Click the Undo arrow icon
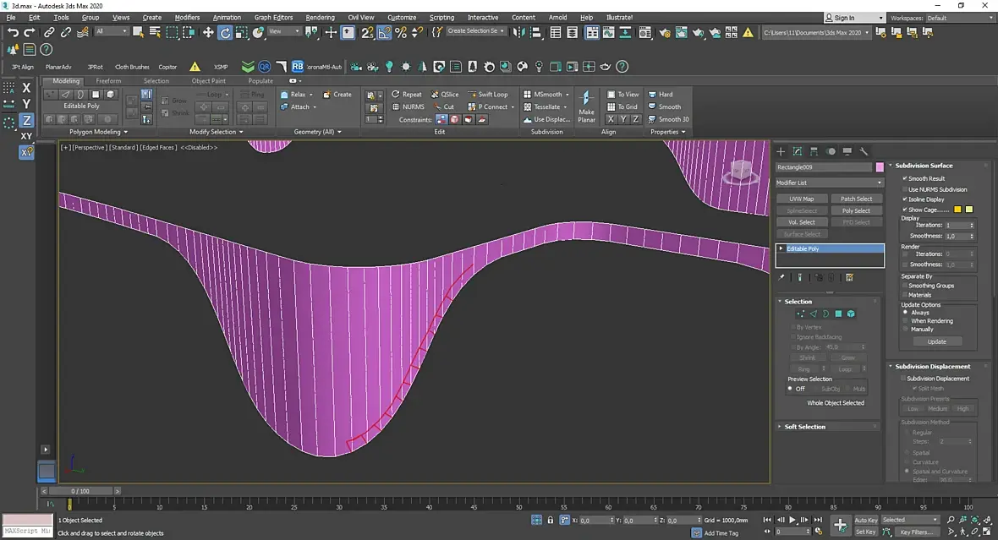The width and height of the screenshot is (998, 540). [x=13, y=32]
